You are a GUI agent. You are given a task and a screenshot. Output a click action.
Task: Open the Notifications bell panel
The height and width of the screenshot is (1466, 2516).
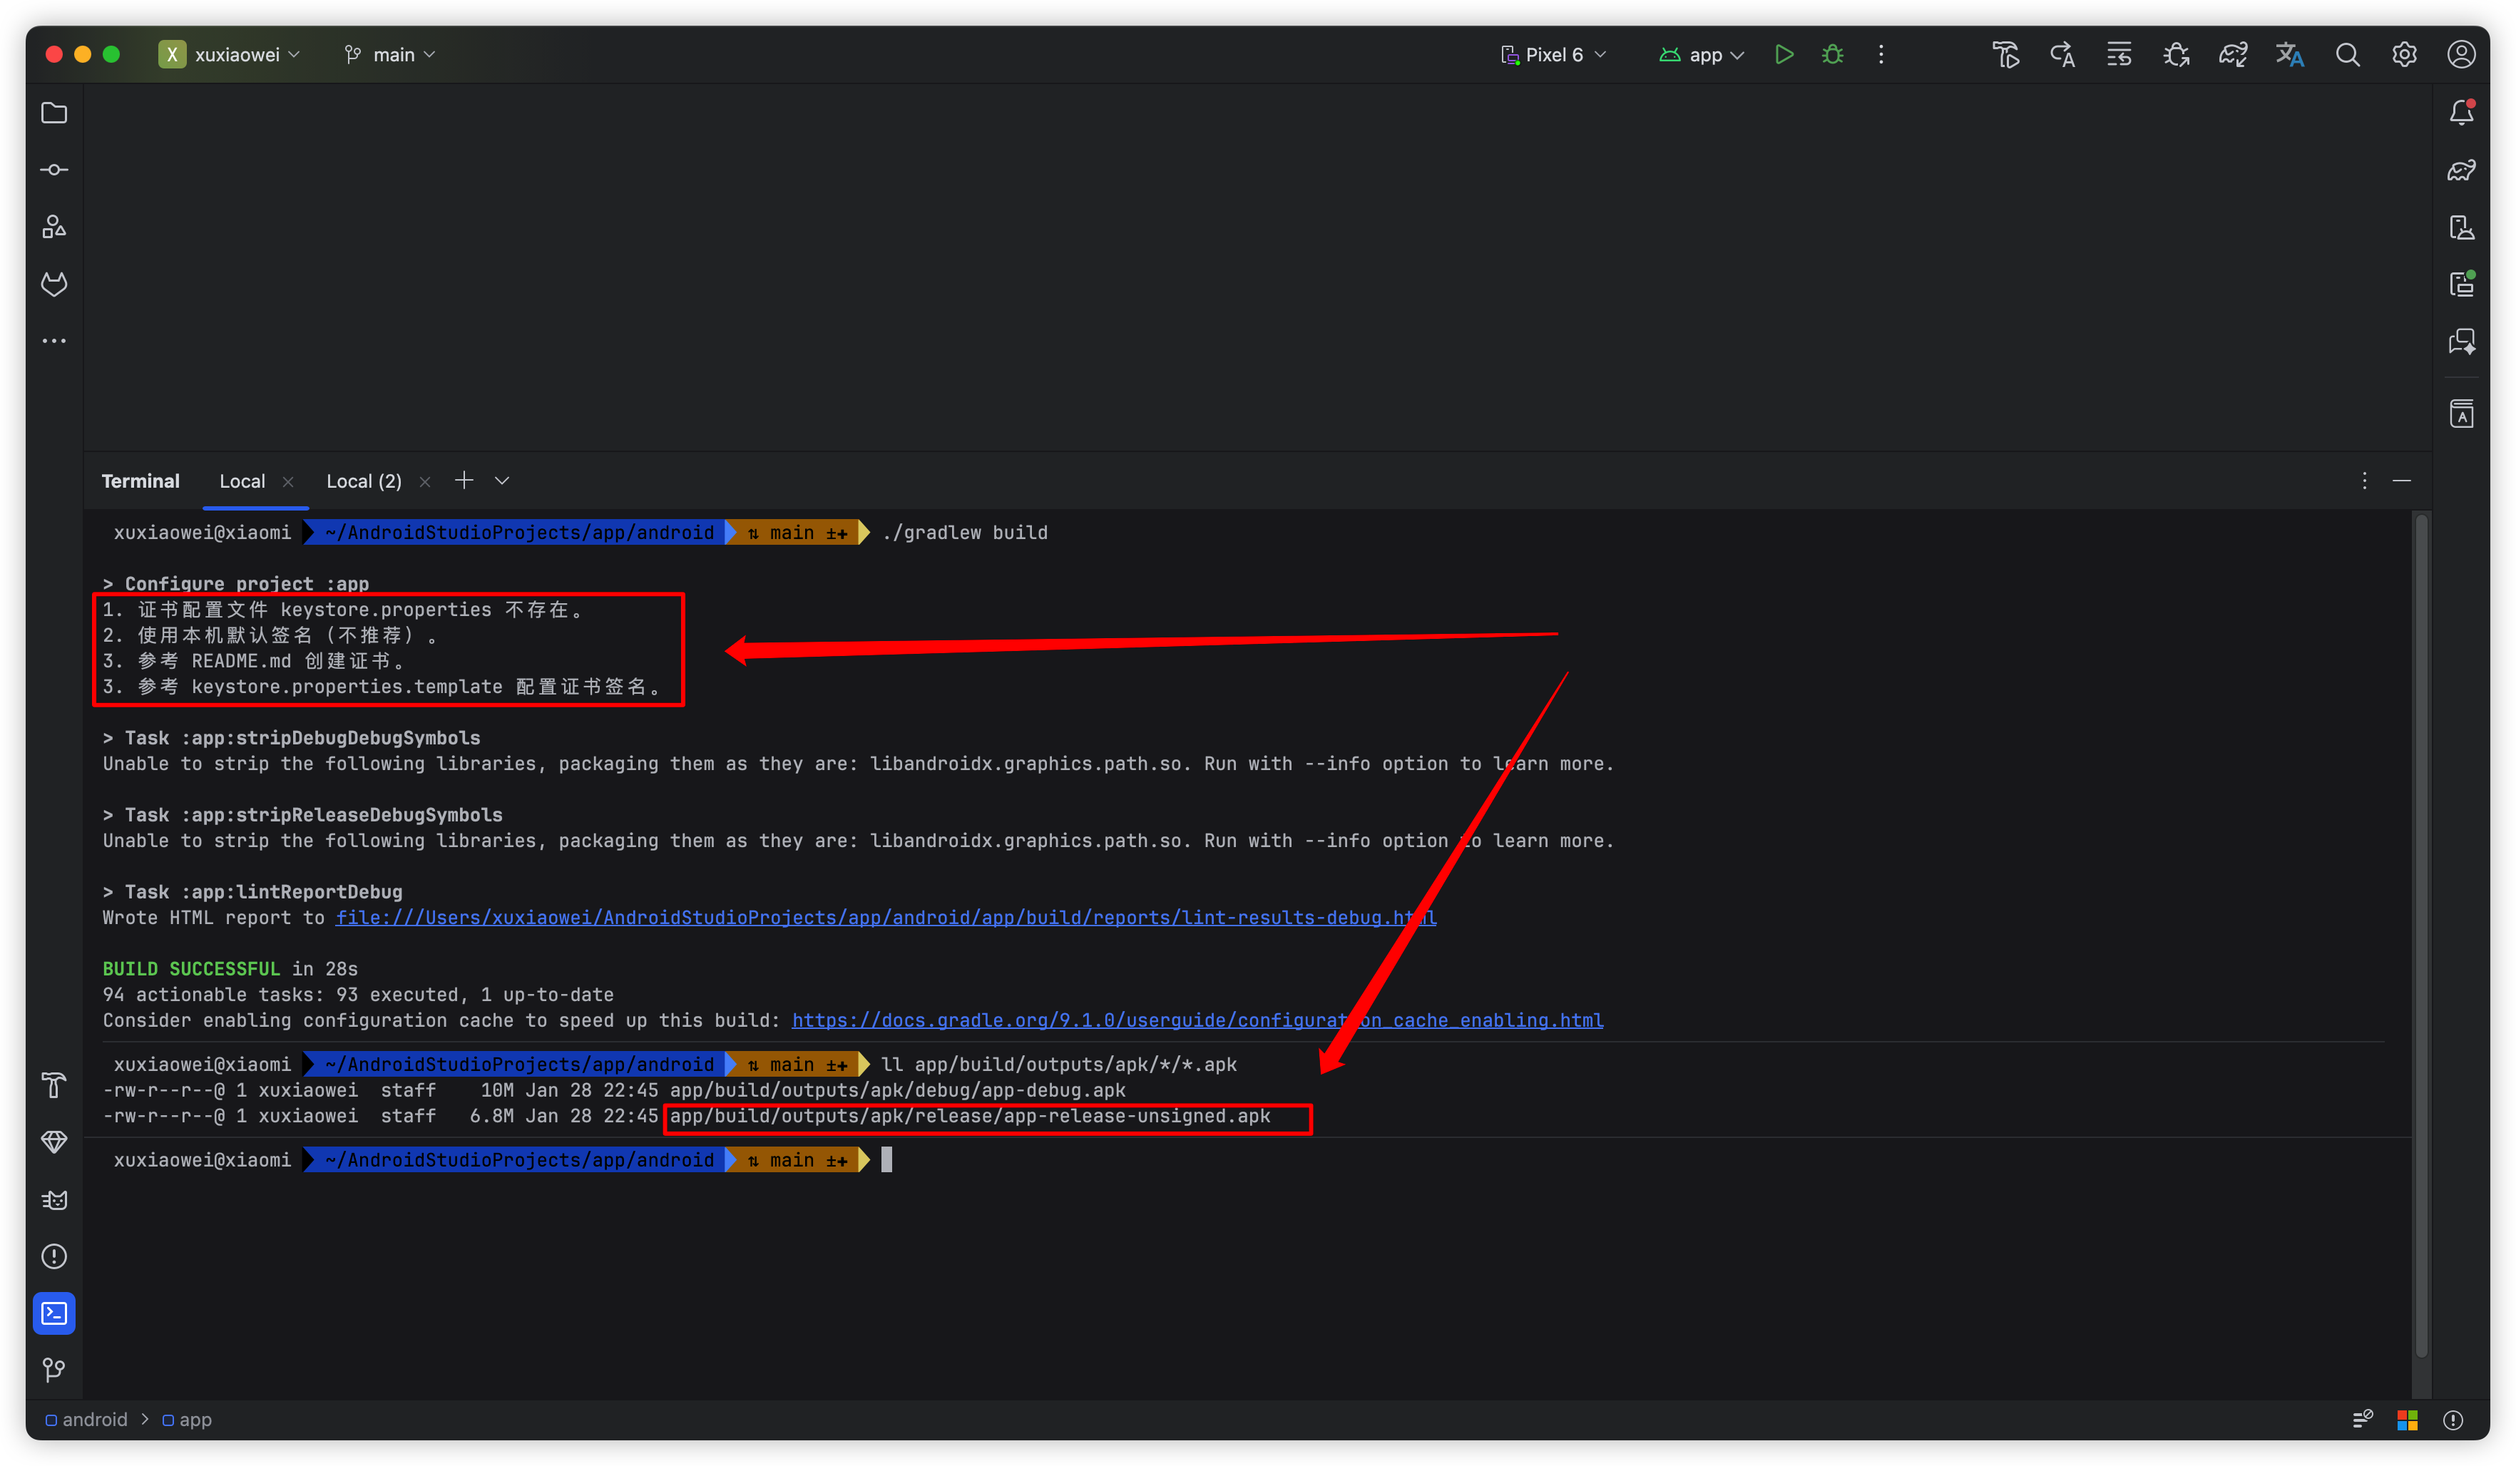2461,113
